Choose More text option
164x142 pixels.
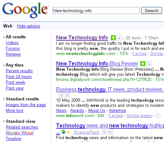point(14,110)
